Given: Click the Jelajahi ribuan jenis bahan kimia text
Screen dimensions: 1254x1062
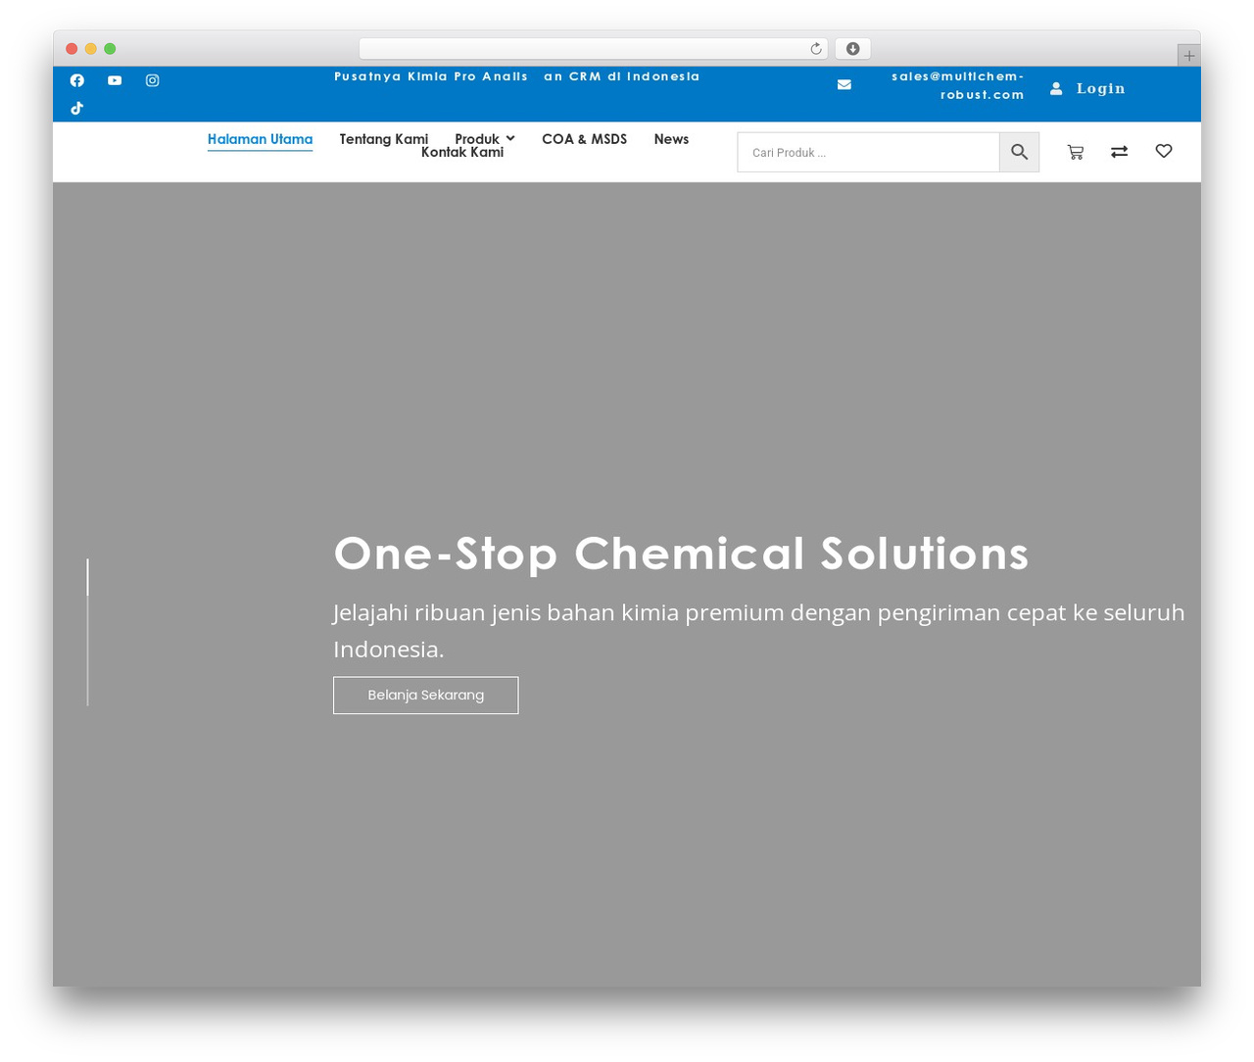Looking at the screenshot, I should [x=759, y=631].
